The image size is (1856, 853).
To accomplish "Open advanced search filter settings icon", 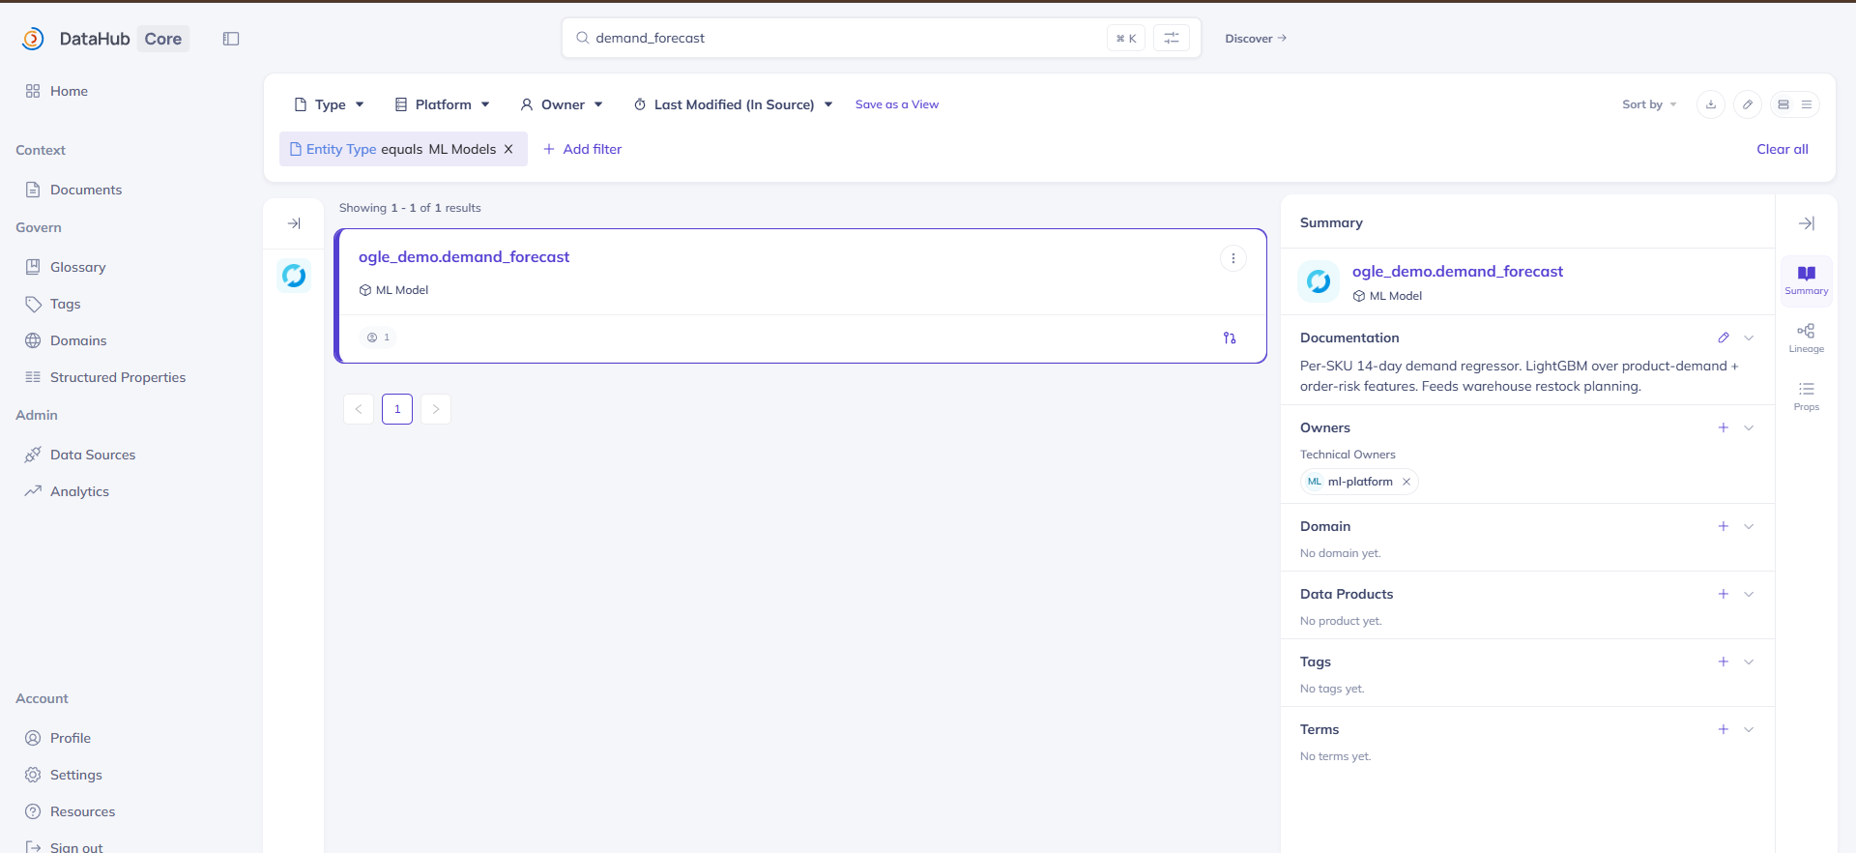I will point(1172,38).
